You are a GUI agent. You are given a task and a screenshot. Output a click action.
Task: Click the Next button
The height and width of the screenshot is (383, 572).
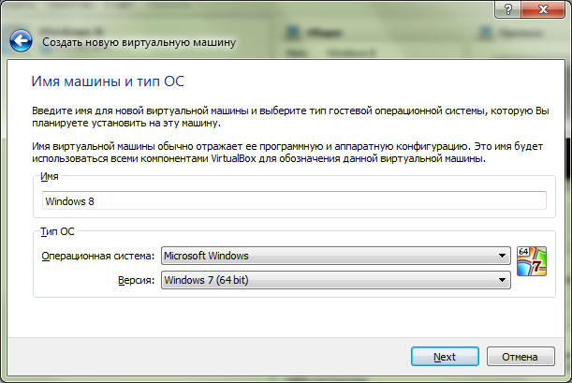pos(445,357)
